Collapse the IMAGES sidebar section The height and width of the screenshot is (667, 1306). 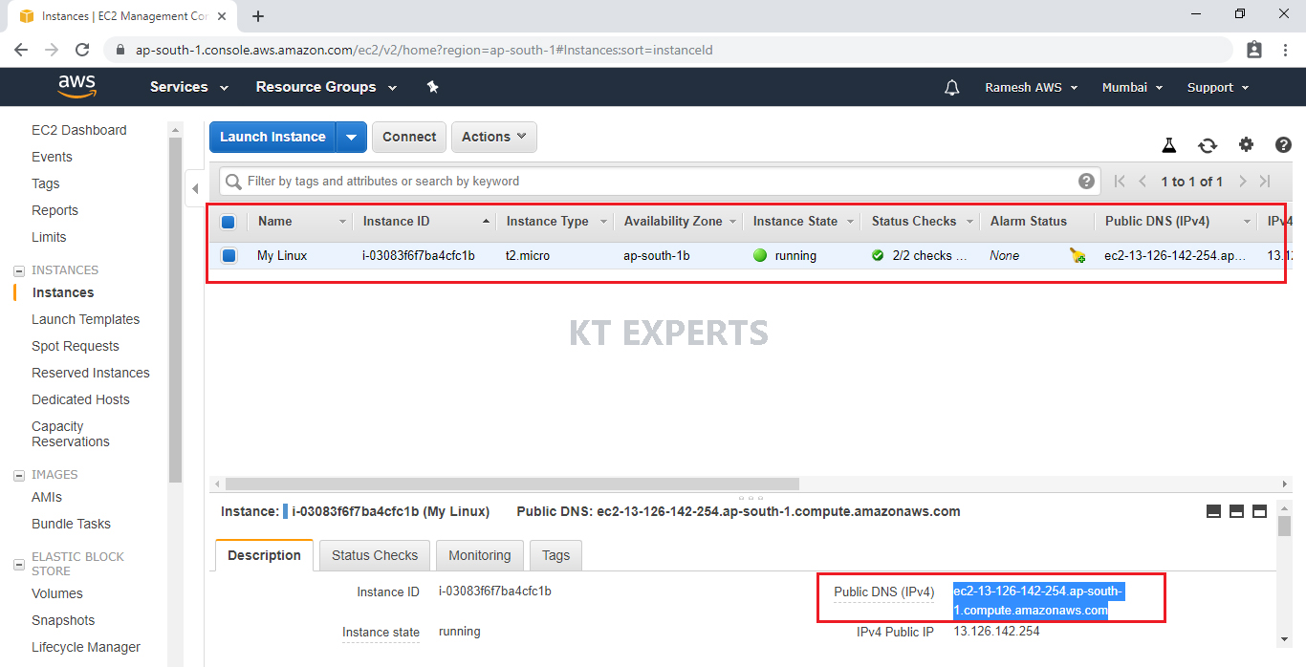(x=19, y=475)
